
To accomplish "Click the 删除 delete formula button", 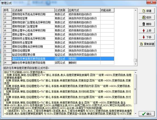I will (147, 24).
